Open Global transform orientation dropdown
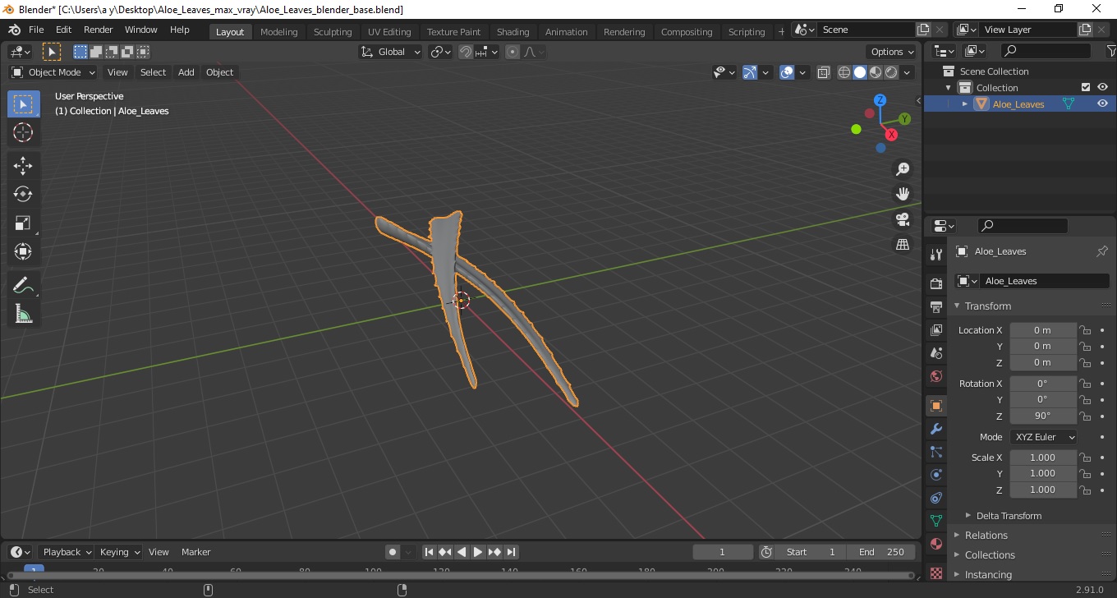Viewport: 1117px width, 598px height. 391,52
